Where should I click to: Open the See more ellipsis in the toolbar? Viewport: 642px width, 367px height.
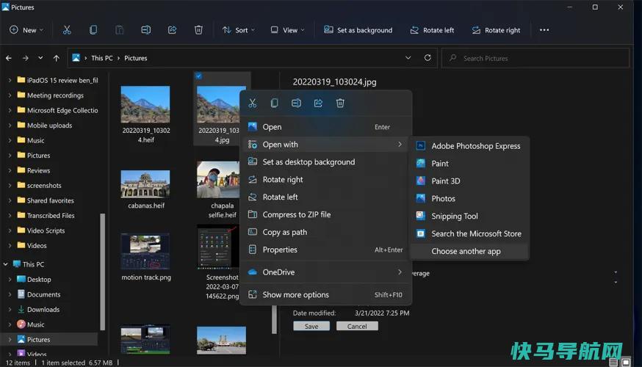(x=544, y=30)
